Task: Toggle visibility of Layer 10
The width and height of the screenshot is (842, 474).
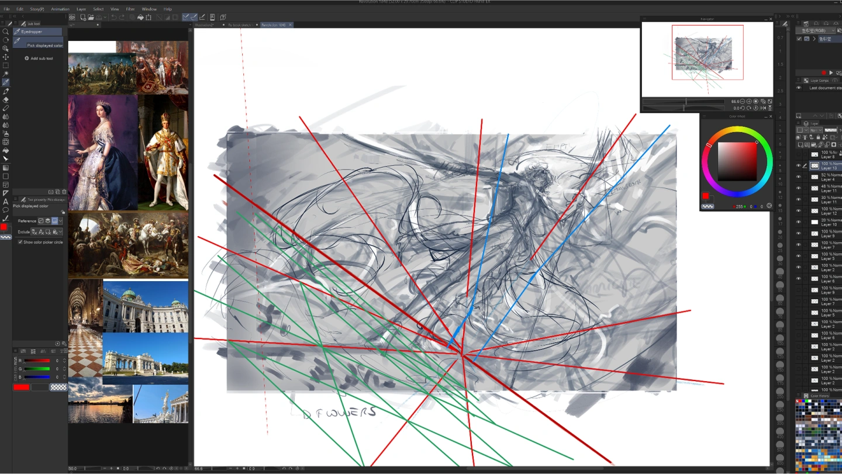Action: (798, 222)
